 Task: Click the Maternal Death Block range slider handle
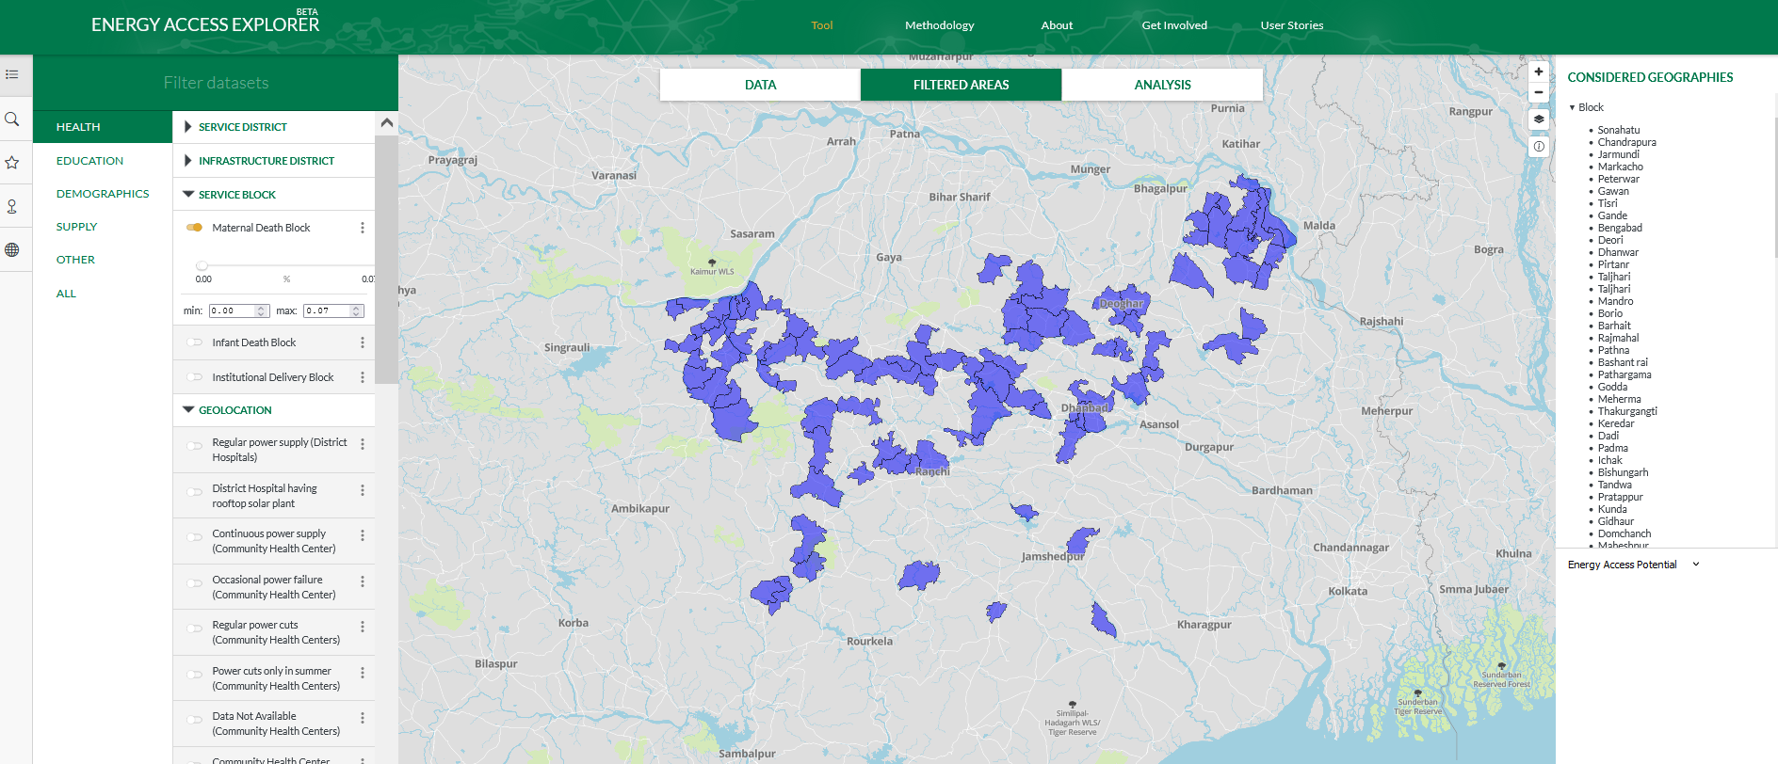pos(202,265)
